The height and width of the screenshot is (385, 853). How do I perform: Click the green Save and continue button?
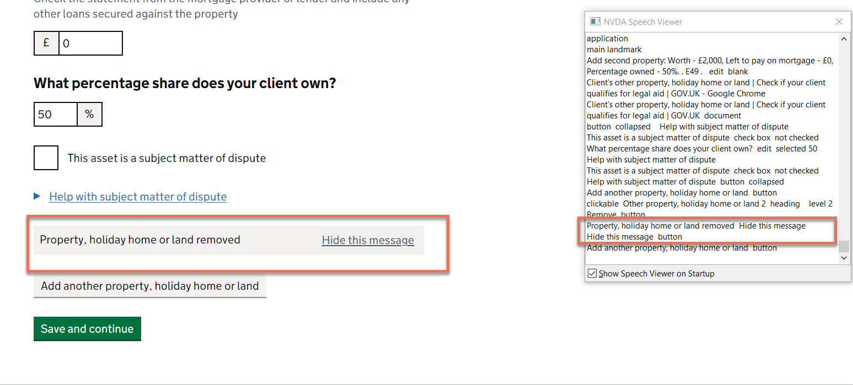click(x=87, y=329)
